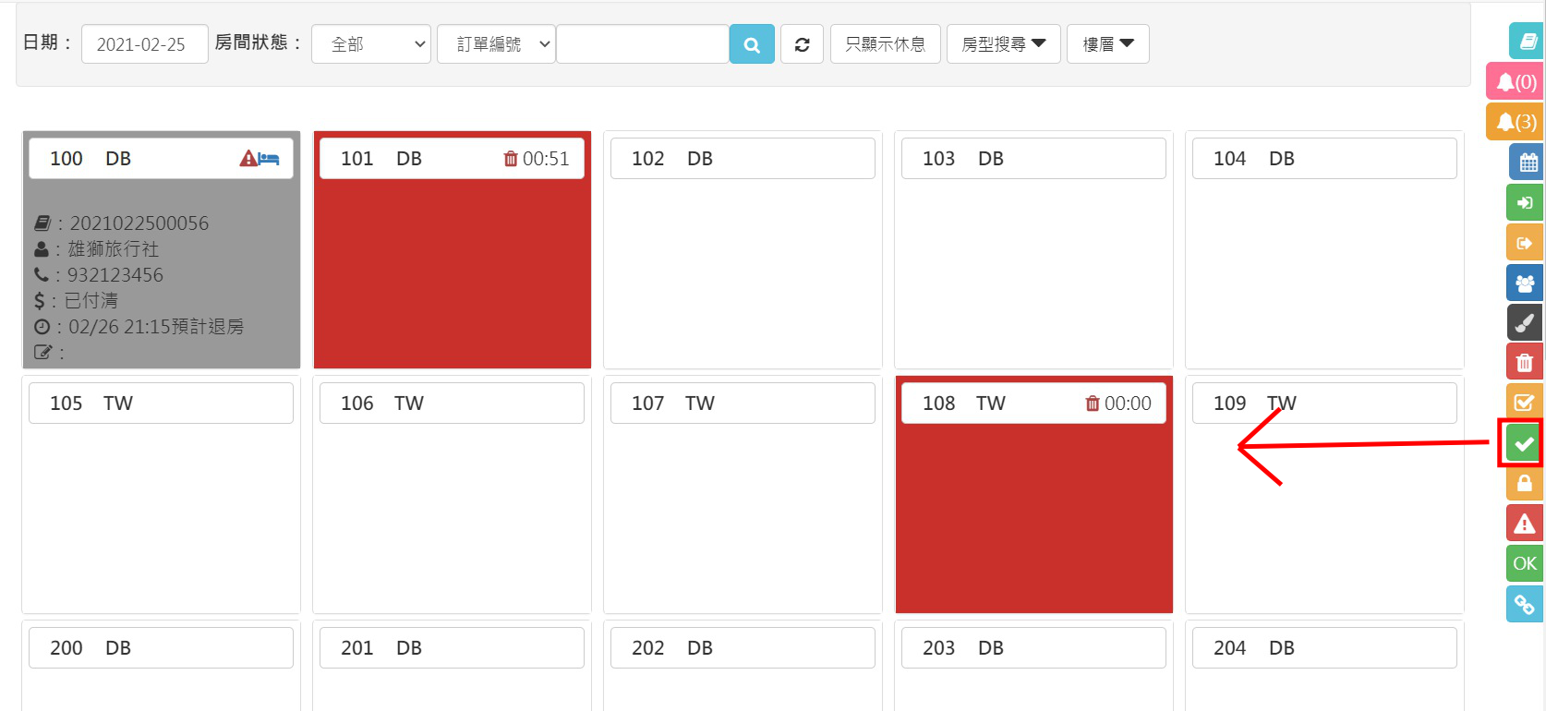Viewport: 1546px width, 711px height.
Task: Click the blue link chain icon
Action: point(1525,604)
